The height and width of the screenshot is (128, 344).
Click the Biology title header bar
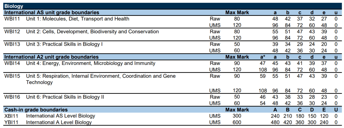point(172,6)
